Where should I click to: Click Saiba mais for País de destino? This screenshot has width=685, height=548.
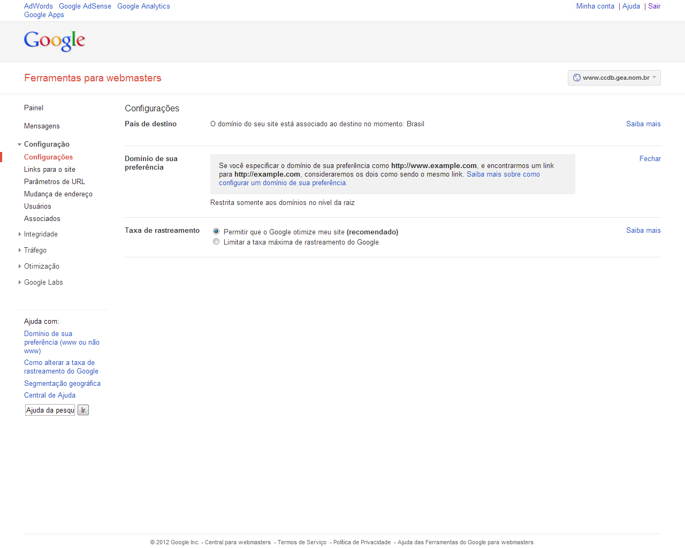tap(643, 124)
